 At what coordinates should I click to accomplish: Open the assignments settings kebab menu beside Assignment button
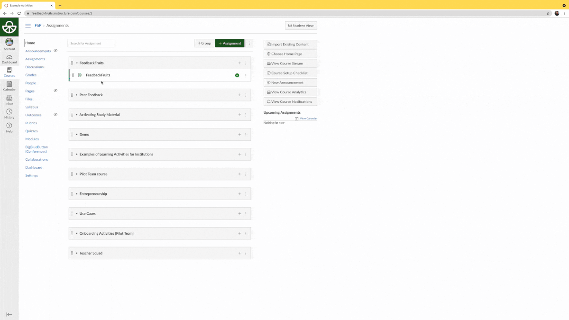click(249, 43)
